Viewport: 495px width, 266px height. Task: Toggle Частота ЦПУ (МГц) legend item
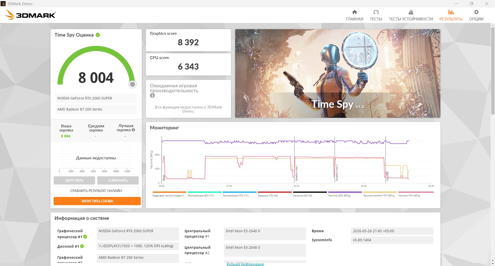coord(345,194)
